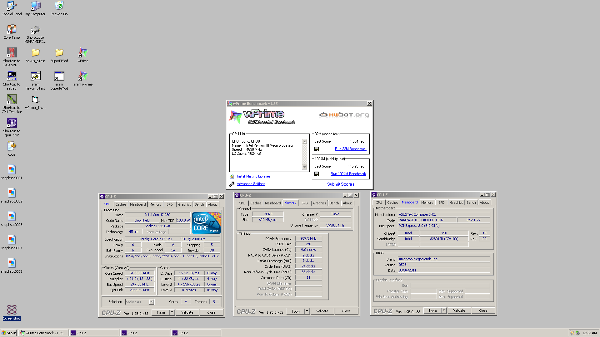The image size is (600, 337).
Task: Click CPU List scrollbar up arrow
Action: (305, 142)
